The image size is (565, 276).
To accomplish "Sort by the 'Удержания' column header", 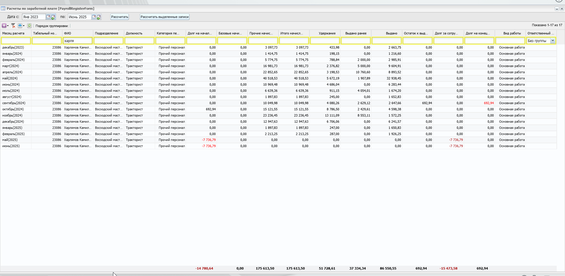I will click(x=325, y=33).
